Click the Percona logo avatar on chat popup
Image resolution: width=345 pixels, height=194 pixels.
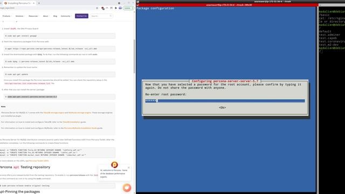(114, 164)
